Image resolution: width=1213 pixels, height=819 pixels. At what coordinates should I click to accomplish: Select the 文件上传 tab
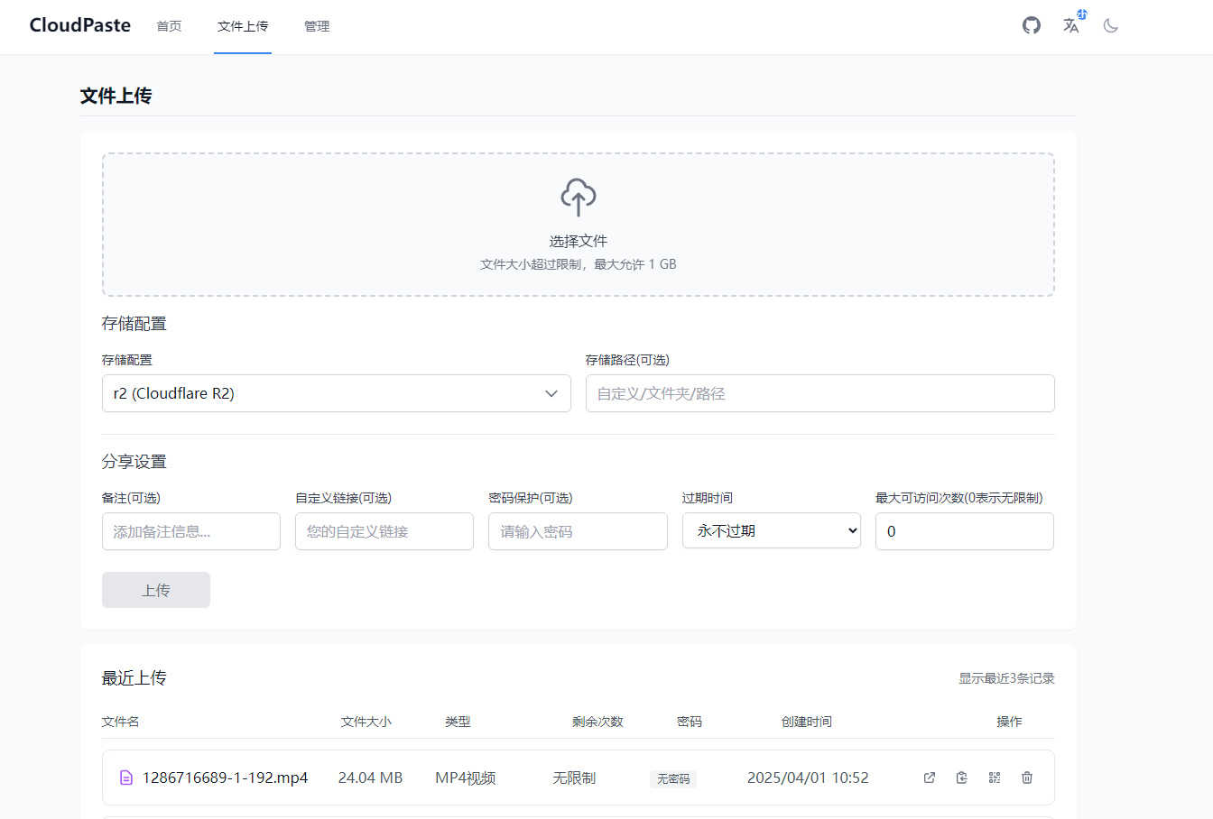243,26
